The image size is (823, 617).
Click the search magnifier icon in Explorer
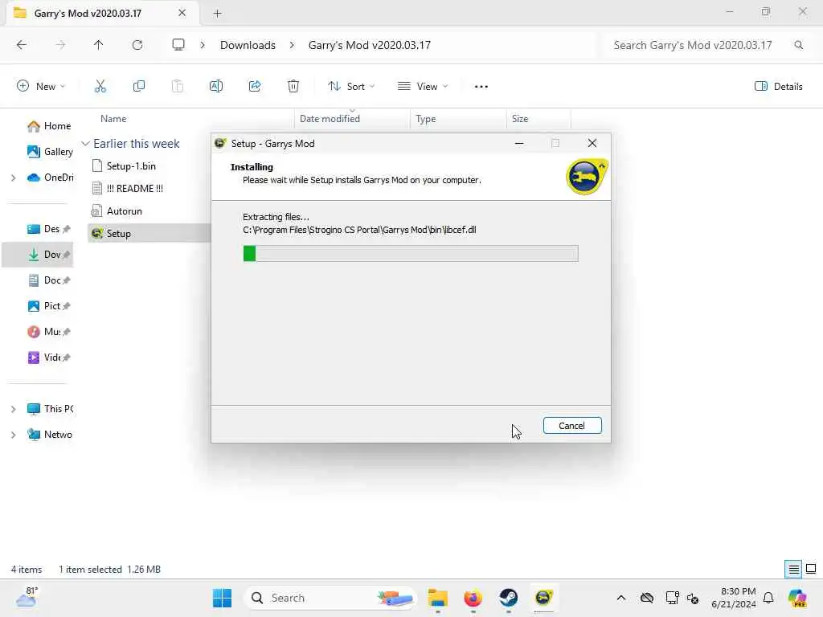[799, 45]
